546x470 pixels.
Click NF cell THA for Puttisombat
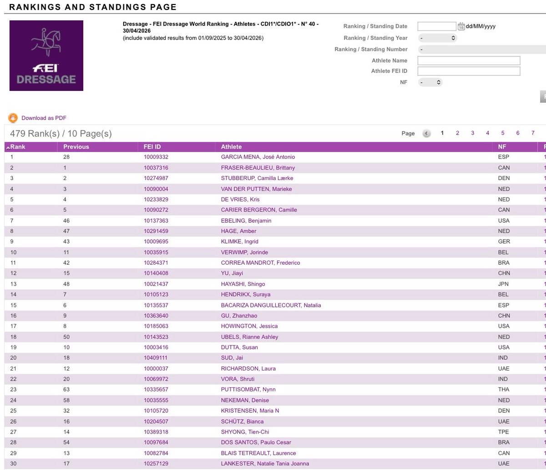coord(504,390)
